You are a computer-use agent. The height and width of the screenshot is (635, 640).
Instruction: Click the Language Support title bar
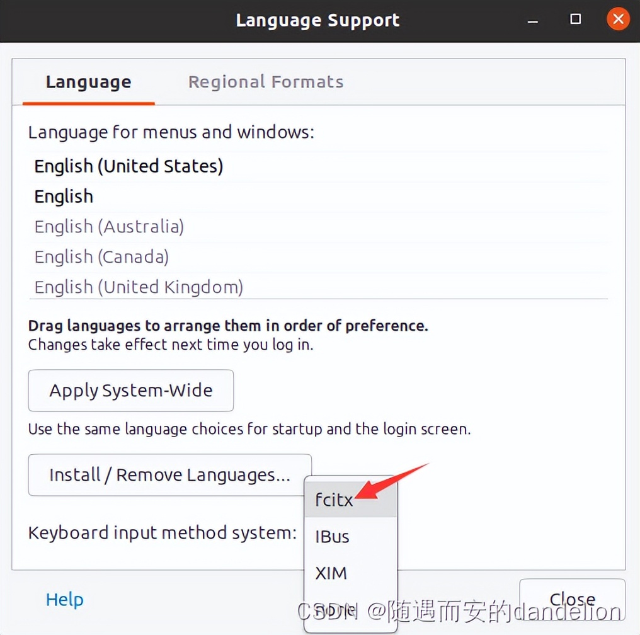coord(317,20)
